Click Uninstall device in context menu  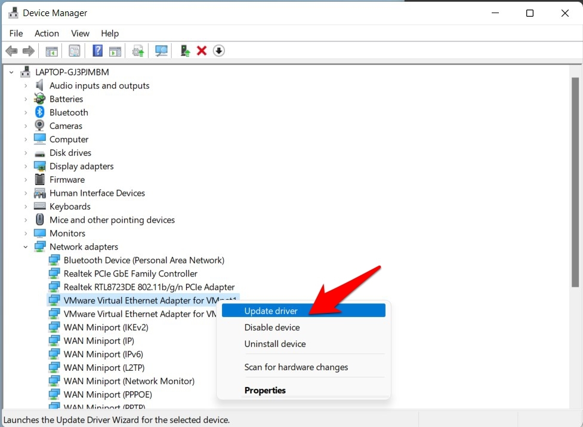tap(274, 344)
